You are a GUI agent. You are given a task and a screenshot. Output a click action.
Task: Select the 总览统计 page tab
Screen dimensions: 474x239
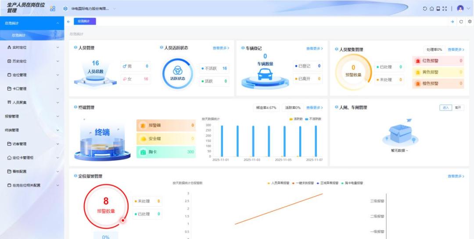pos(84,21)
